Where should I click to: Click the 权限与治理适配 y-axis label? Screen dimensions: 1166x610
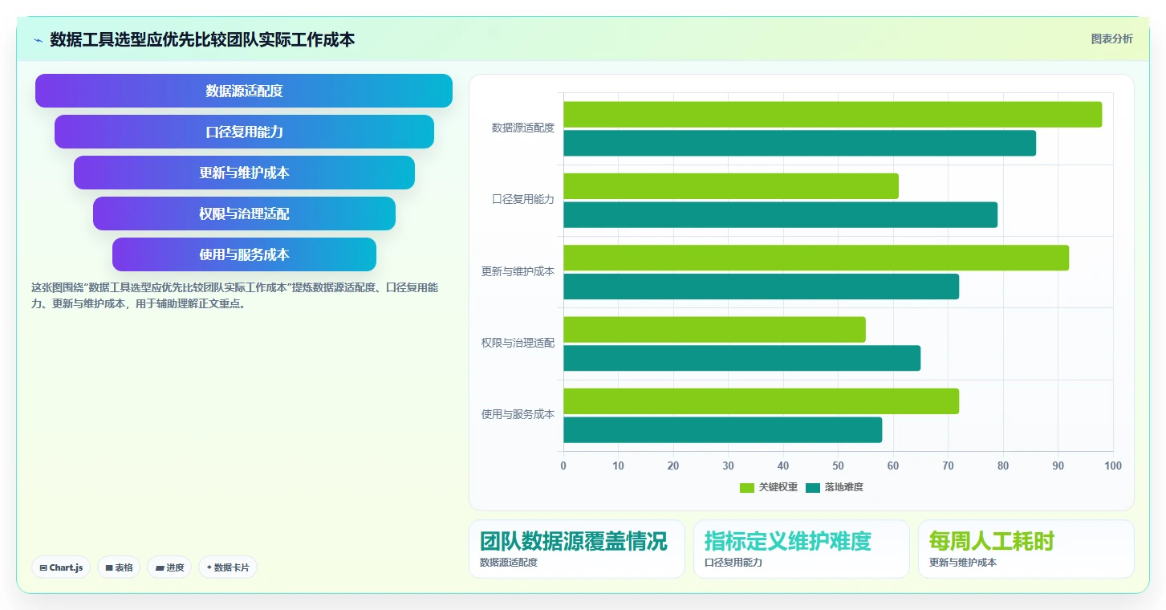518,343
